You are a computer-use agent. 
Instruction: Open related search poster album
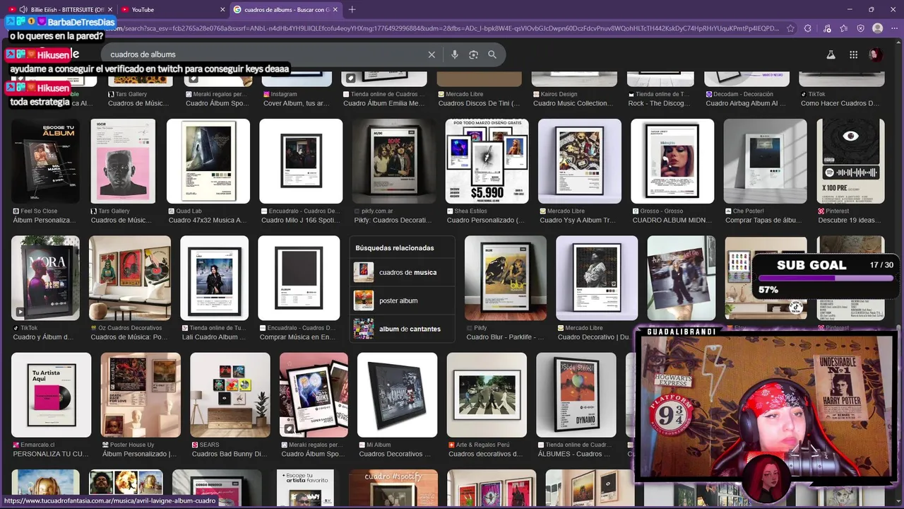click(403, 300)
